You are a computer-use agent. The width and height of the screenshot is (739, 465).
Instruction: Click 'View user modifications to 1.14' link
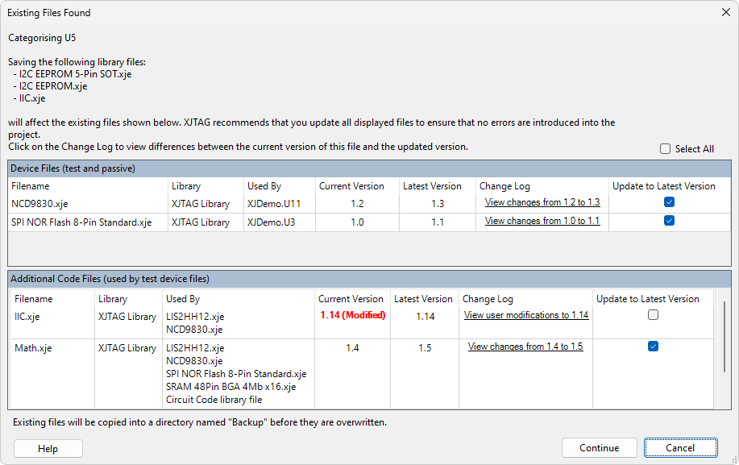(525, 315)
